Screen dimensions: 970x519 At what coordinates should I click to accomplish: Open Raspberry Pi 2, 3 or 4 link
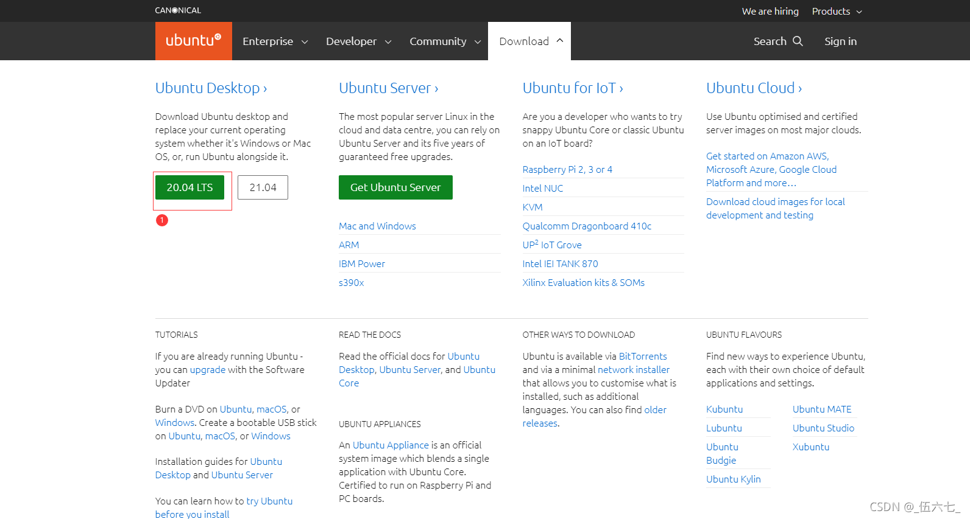click(x=567, y=169)
